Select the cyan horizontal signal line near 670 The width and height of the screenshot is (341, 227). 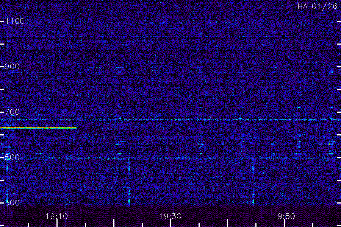(x=170, y=120)
